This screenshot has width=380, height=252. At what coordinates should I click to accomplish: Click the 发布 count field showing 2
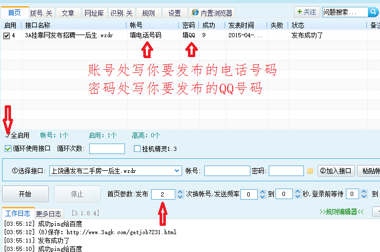pos(163,194)
